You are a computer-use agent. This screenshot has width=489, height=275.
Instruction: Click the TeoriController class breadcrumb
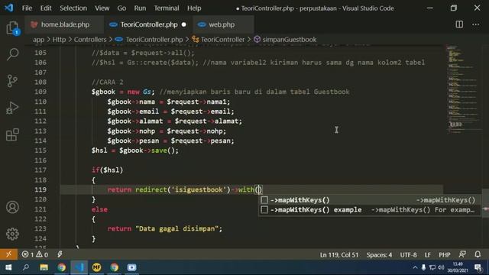[222, 40]
